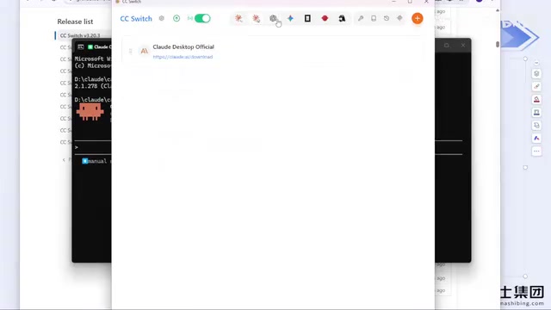Collapse the floating side tool panel
This screenshot has width=551, height=310.
pyautogui.click(x=536, y=63)
